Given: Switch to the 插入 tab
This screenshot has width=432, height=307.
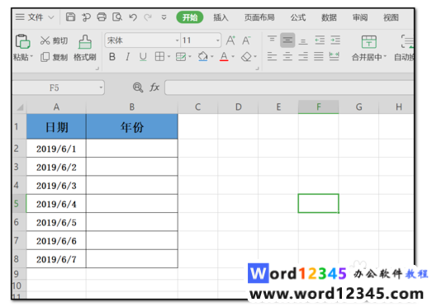Looking at the screenshot, I should [x=221, y=17].
